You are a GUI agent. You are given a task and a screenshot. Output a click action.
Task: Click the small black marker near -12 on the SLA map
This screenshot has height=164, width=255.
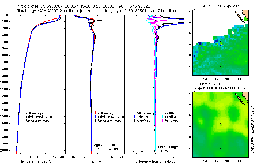[221, 148]
